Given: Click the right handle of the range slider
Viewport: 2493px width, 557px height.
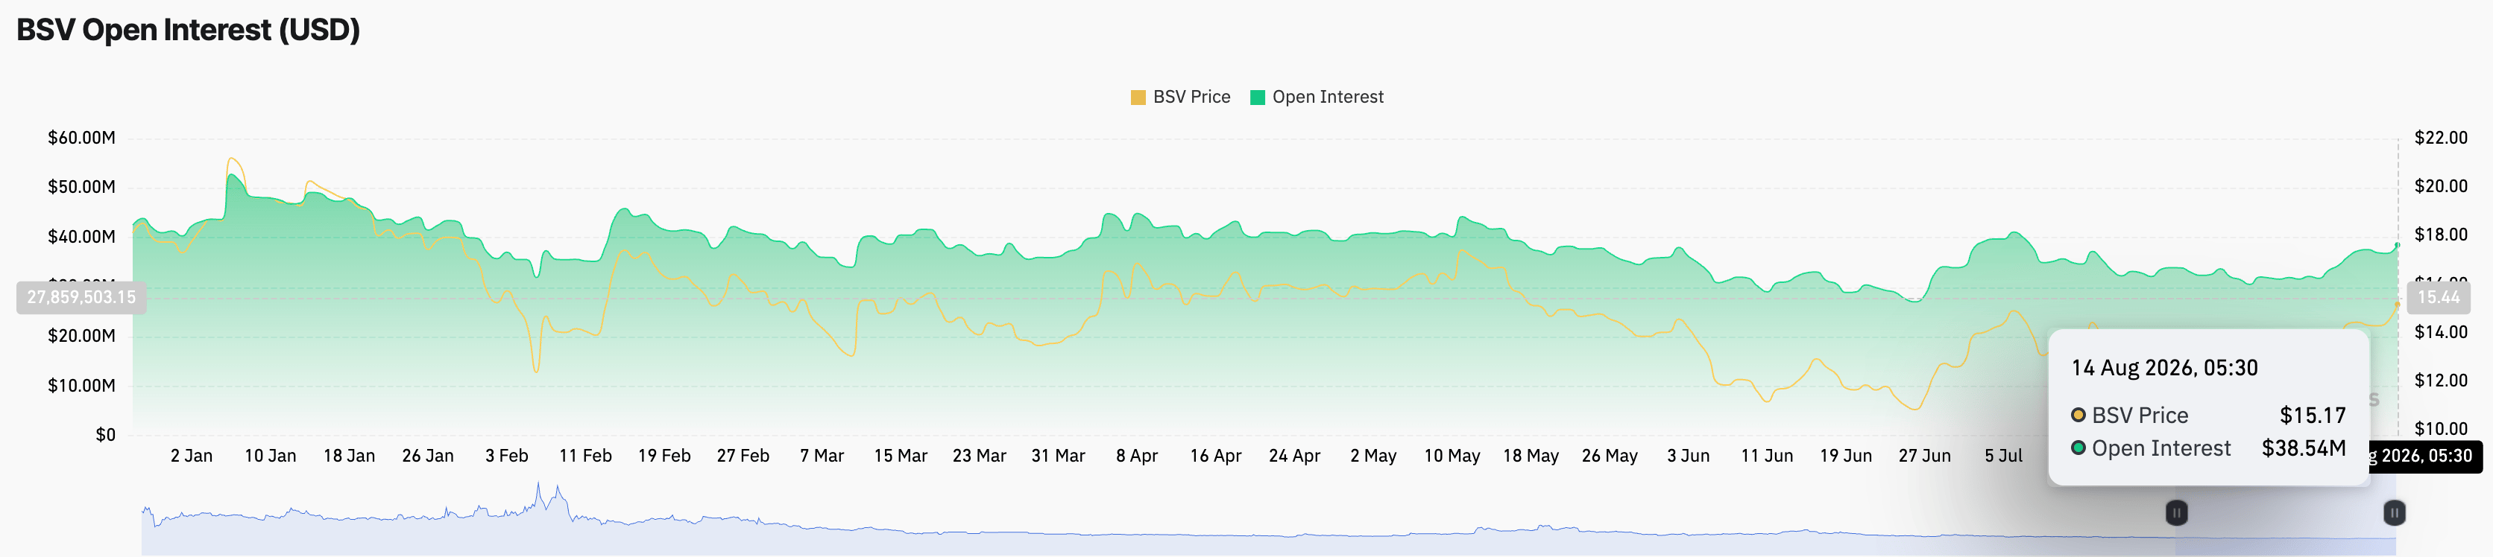Looking at the screenshot, I should pos(2395,512).
